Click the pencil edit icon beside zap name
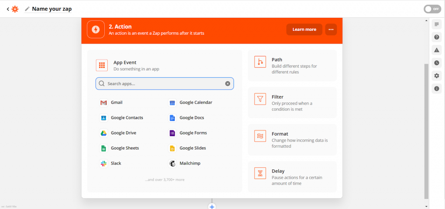The height and width of the screenshot is (209, 445). point(27,9)
